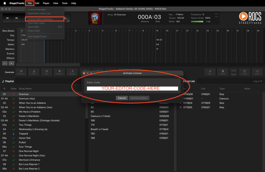The width and height of the screenshot is (265, 172).
Task: Click the purple swatch beside 0179|05
Action: [x=180, y=107]
